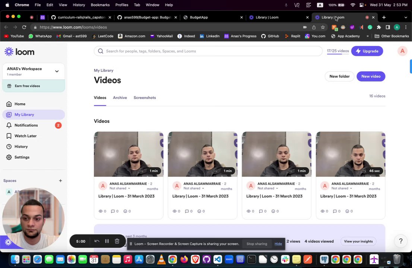The height and width of the screenshot is (268, 412).
Task: Click the address bar URL
Action: pos(73,27)
